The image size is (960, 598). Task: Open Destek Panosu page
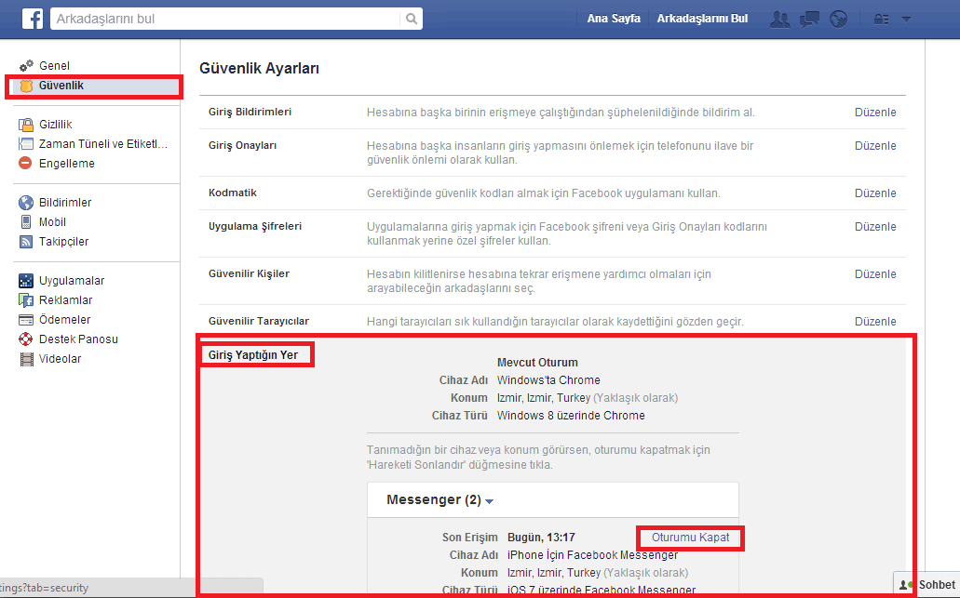(78, 339)
